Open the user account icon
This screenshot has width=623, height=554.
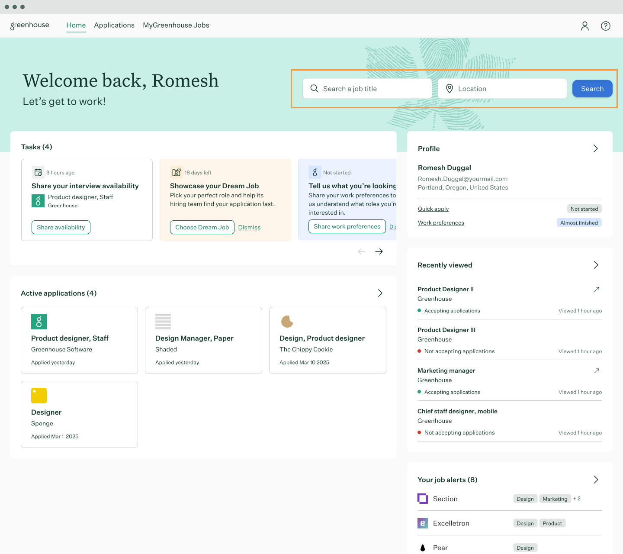tap(585, 26)
